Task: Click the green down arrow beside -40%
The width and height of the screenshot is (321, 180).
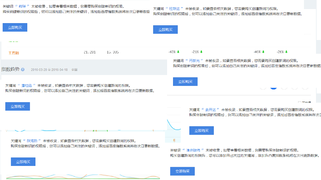Action: [x=264, y=52]
